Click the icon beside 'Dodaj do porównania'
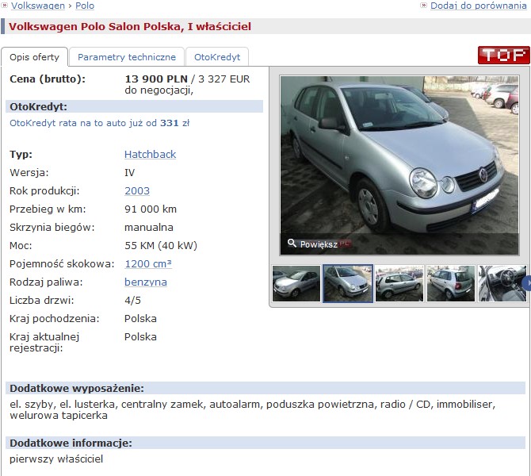The height and width of the screenshot is (476, 531). coord(423,5)
